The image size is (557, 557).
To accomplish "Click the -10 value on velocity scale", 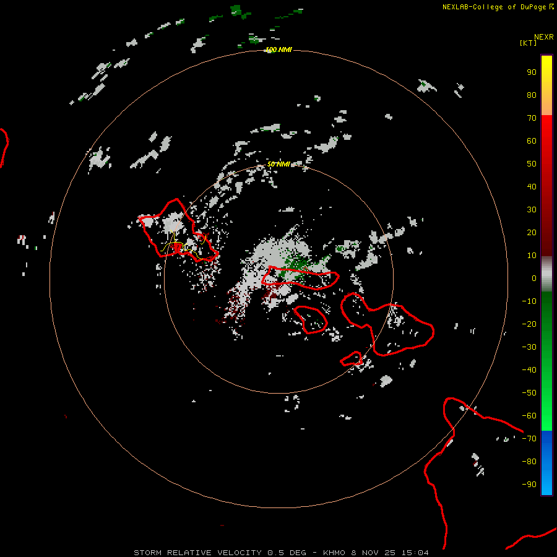I will coord(529,301).
